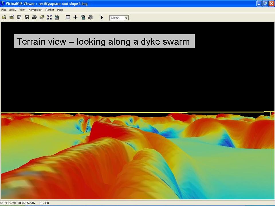Open the image info document icon
Screen dimensions: 275x206
(19, 17)
